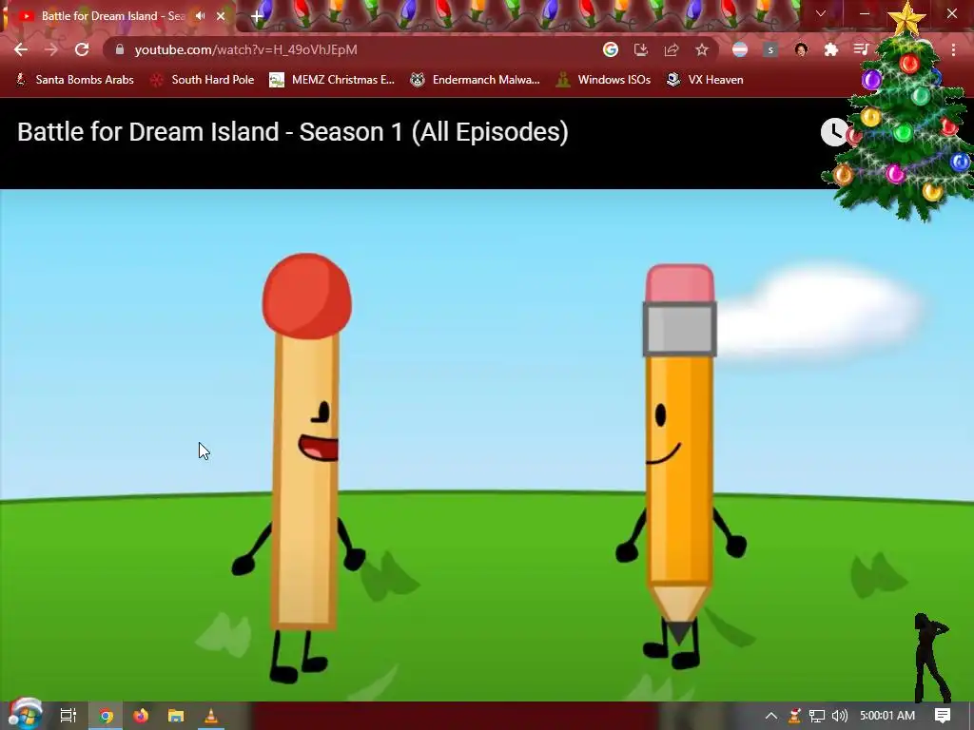
Task: Show hidden system tray icons
Action: [x=770, y=716]
